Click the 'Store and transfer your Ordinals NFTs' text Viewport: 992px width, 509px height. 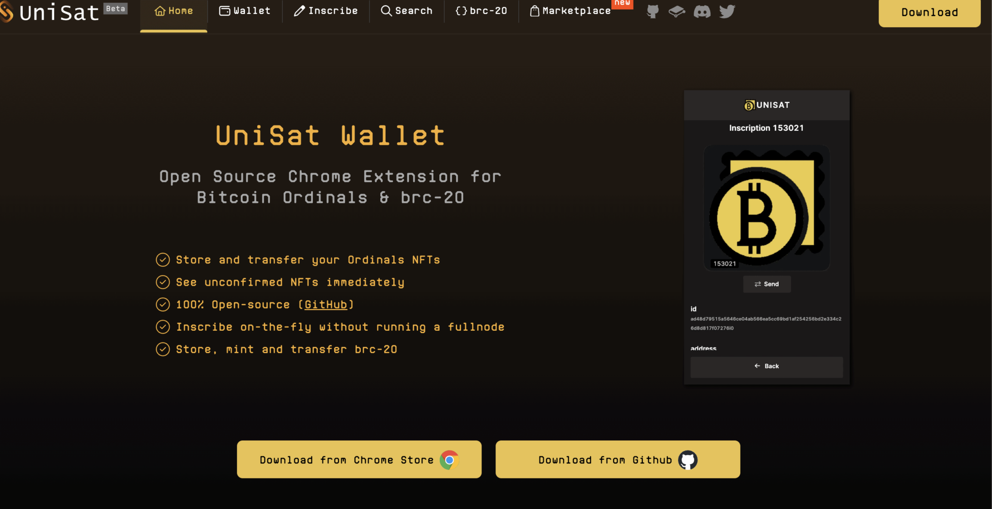[308, 260]
